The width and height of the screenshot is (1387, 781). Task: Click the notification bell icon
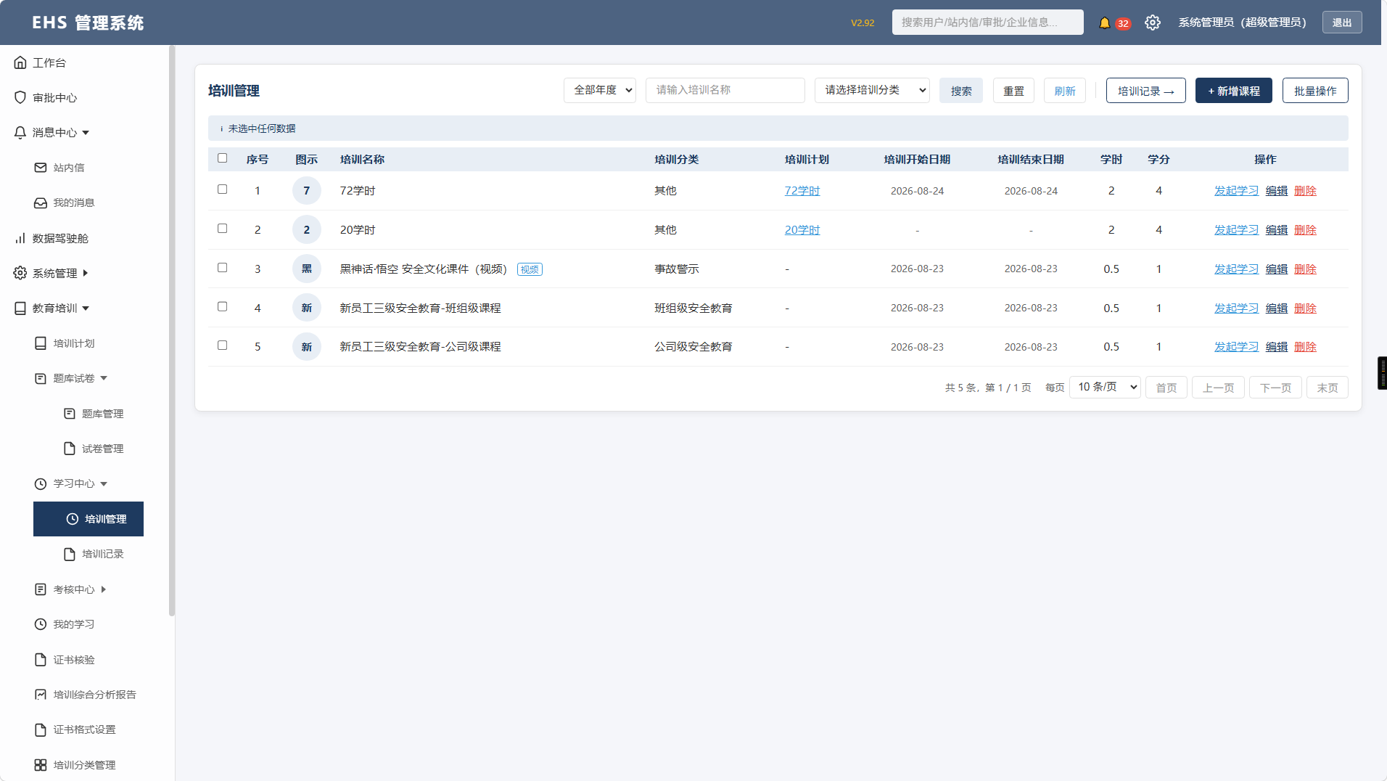(1104, 23)
